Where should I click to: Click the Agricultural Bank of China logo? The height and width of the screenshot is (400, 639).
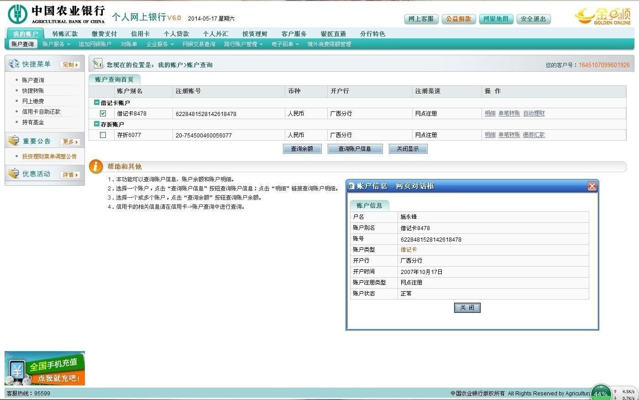tap(17, 15)
